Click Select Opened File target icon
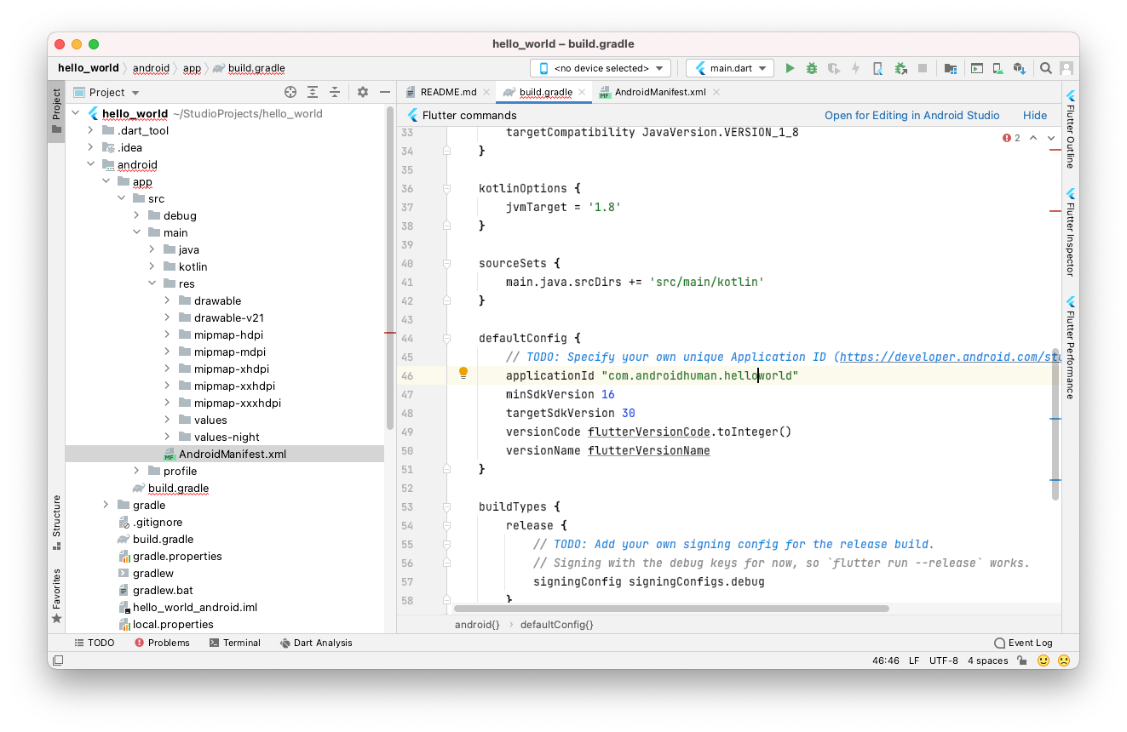 (x=290, y=92)
